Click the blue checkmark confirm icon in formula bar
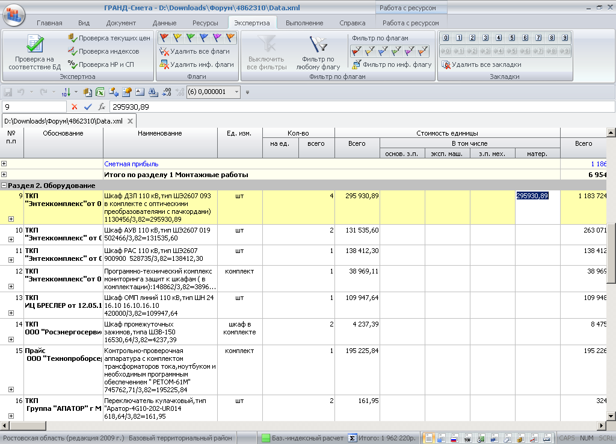 [88, 107]
